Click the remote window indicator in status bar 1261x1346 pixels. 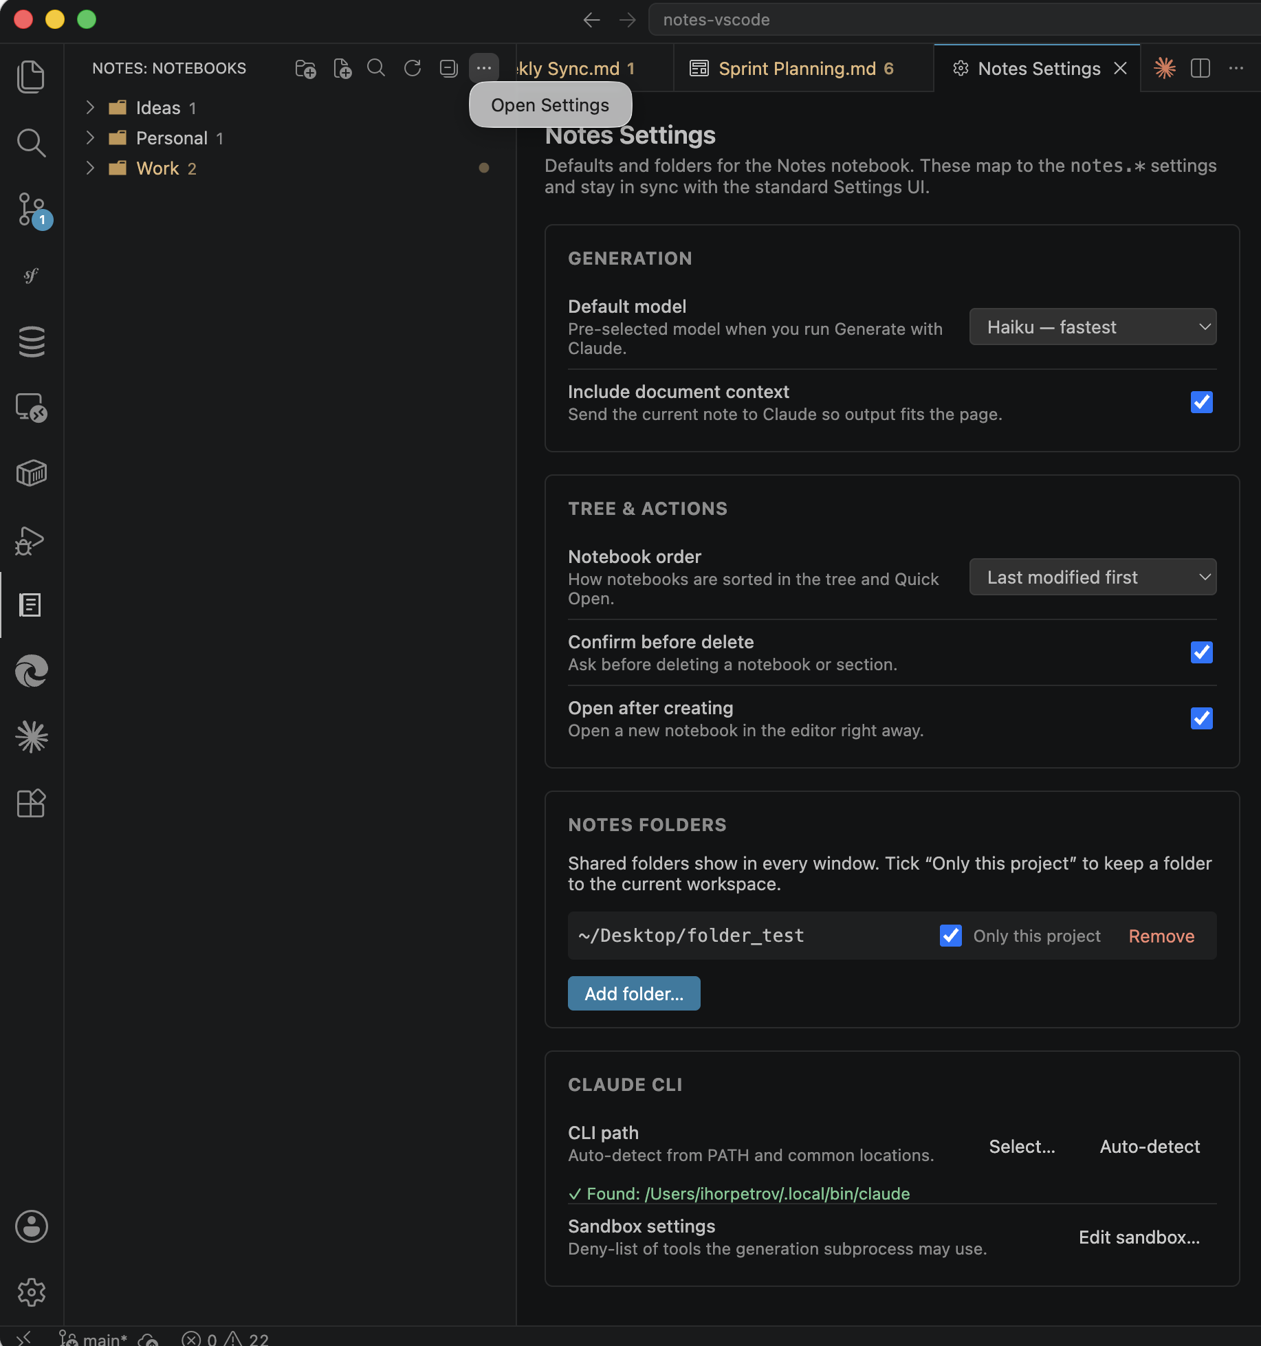pos(23,1338)
